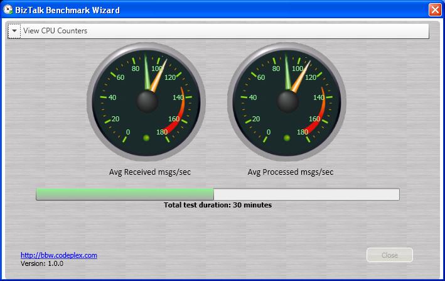Open the bbw.codeplex.com link
The image size is (445, 281).
tap(59, 255)
